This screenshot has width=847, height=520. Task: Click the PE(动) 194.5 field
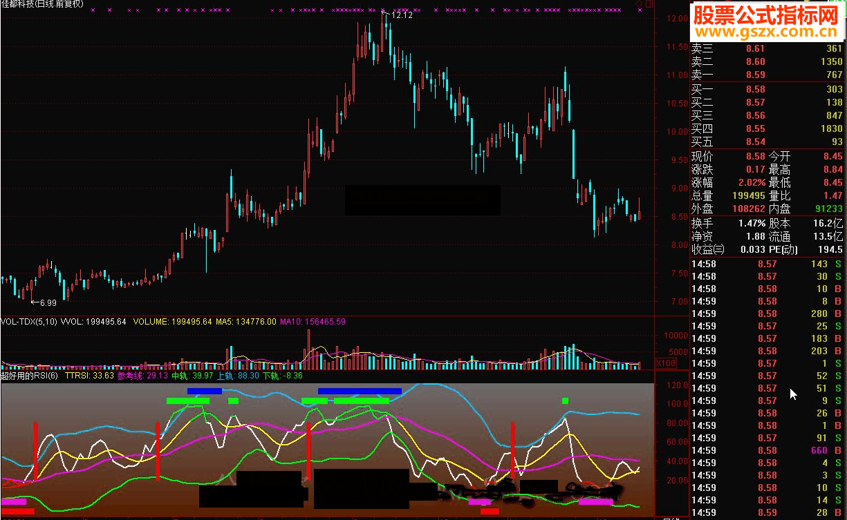coord(807,250)
